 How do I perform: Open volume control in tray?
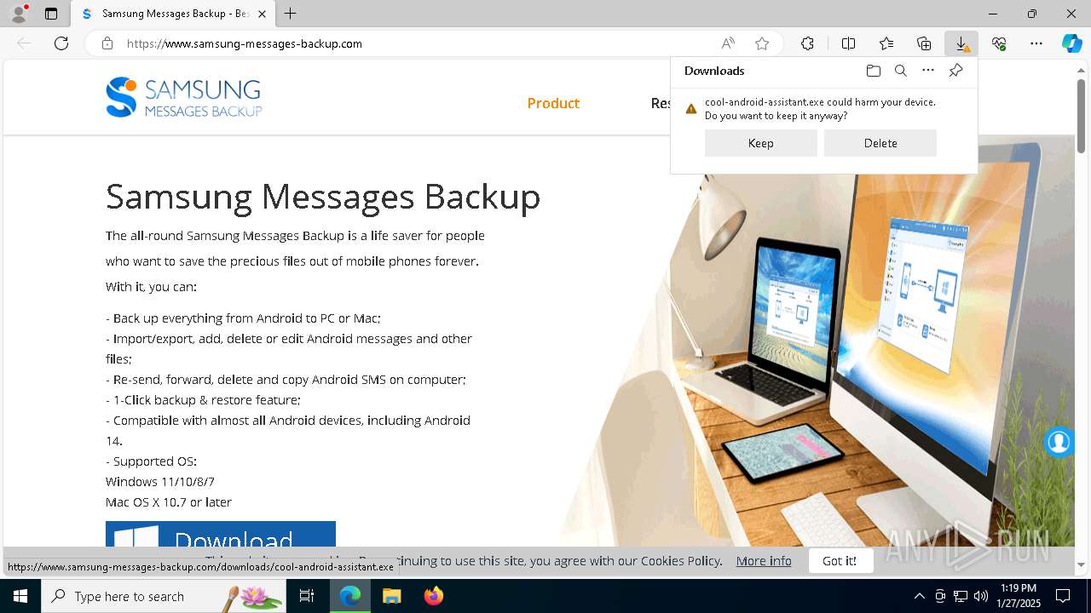click(x=980, y=596)
